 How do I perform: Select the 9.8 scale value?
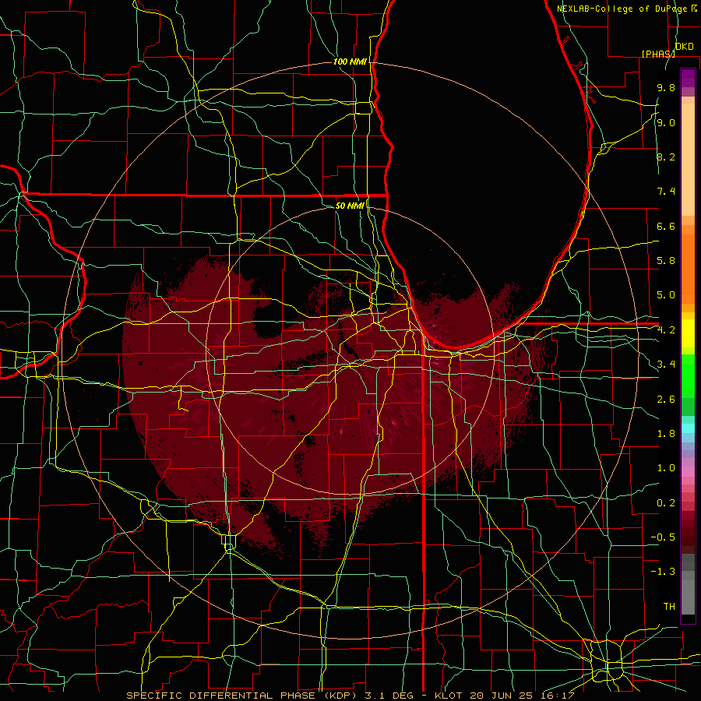coord(666,87)
